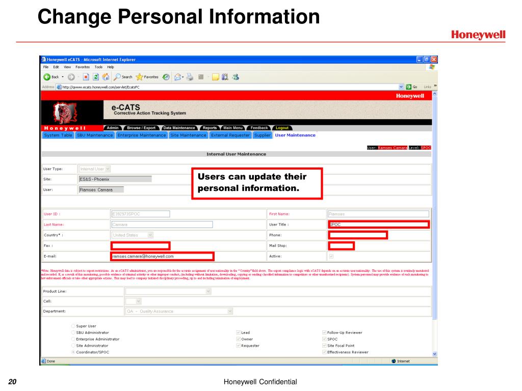Image resolution: width=522 pixels, height=391 pixels.
Task: Open the External Requester link
Action: tap(230, 135)
